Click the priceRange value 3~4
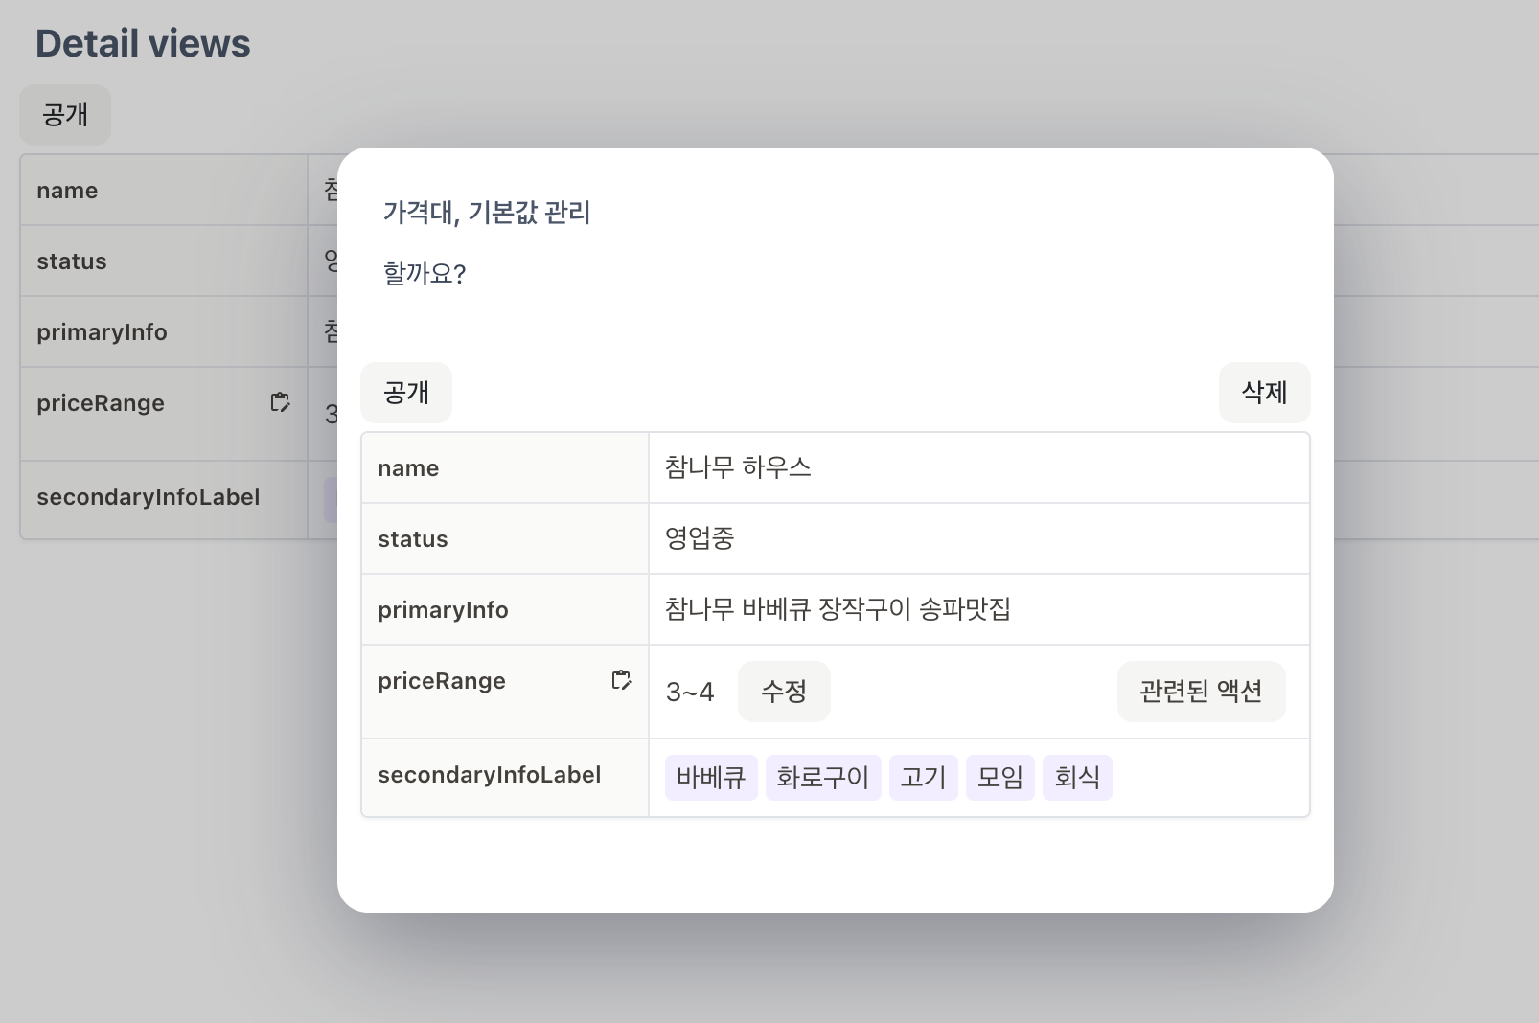 pos(688,692)
